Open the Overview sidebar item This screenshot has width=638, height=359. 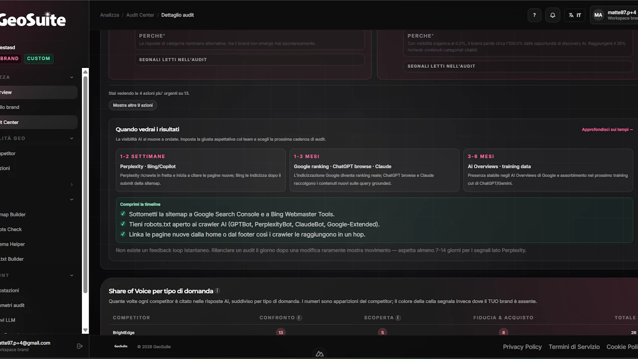[38, 93]
